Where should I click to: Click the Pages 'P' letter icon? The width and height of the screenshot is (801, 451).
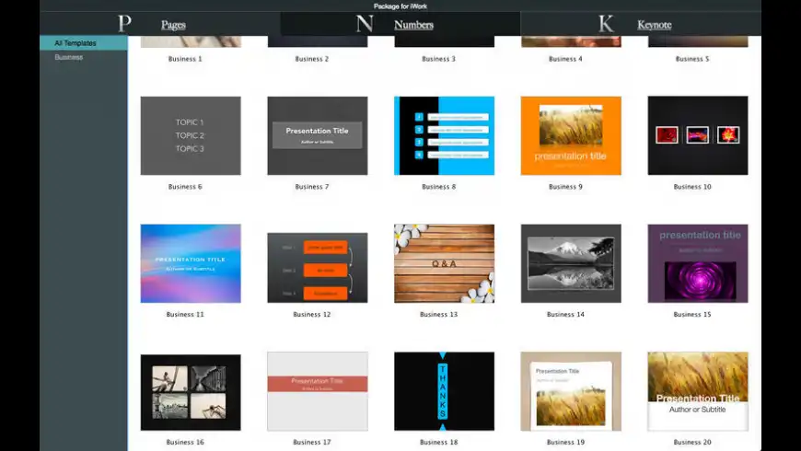coord(125,24)
